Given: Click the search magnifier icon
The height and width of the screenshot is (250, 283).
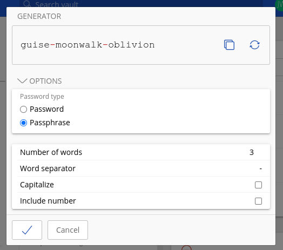Looking at the screenshot, I should (27, 4).
